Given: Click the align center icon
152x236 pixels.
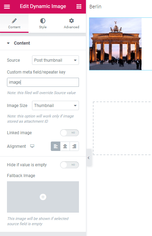Looking at the screenshot, I should tap(65, 146).
